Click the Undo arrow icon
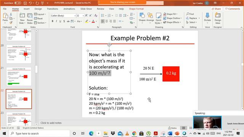Screen dimensions: 244x137 click(30, 3)
